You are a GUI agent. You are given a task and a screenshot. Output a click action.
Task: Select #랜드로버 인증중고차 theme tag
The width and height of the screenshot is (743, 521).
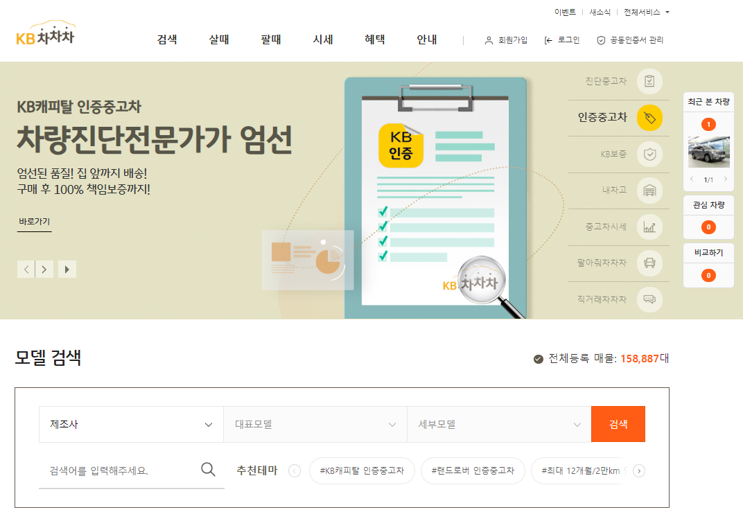click(473, 471)
